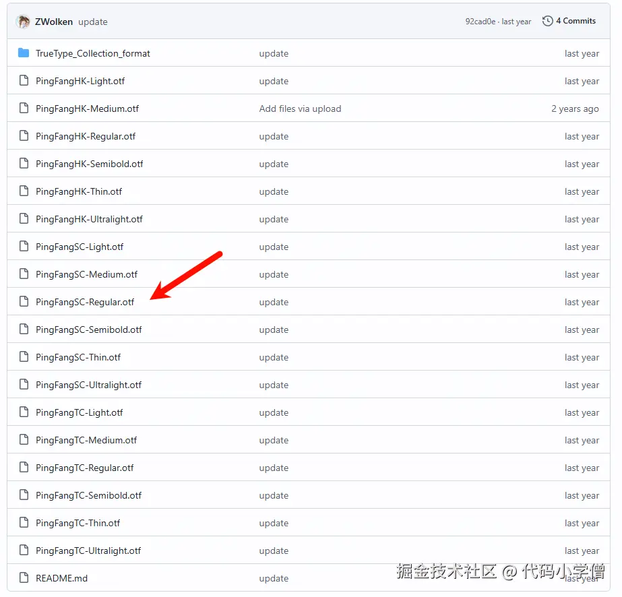Screen dimensions: 622x597
Task: Click file icon beside PingFangTC-Ultralight.otf
Action: pos(24,551)
